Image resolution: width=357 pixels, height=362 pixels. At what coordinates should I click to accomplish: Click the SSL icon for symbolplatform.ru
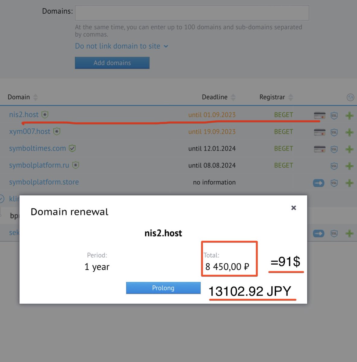tap(334, 166)
